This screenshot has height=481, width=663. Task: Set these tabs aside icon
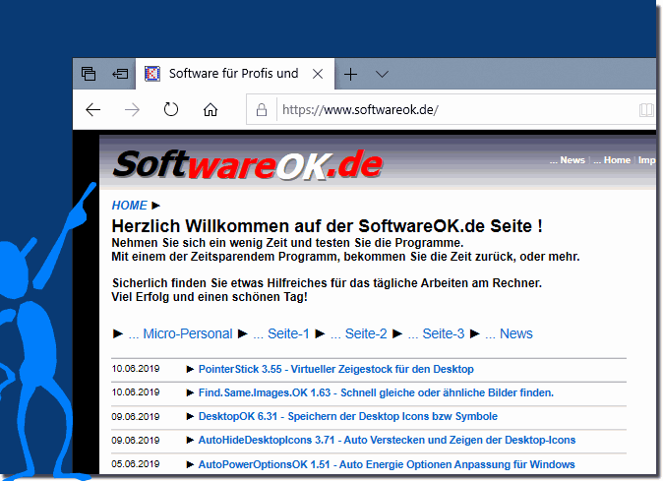pyautogui.click(x=120, y=75)
